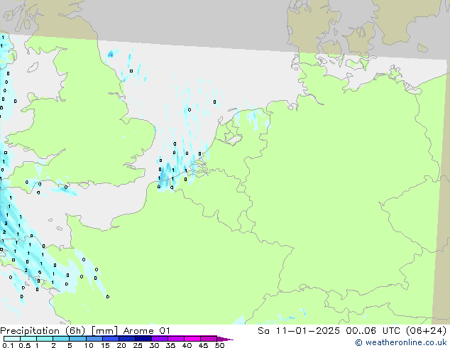The image size is (450, 348).
Task: Click the dark blue rain spot off northeast England
Action: [111, 54]
